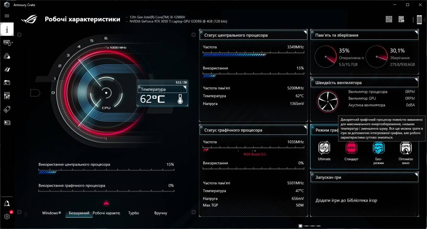Screen dimensions: 427x229
Task: Click round widget icon left of Windows® mode
Action: coord(19,212)
